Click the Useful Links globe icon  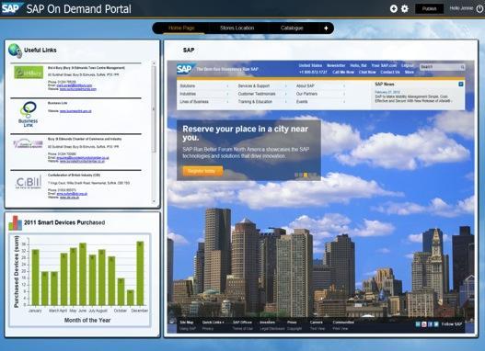click(x=15, y=51)
